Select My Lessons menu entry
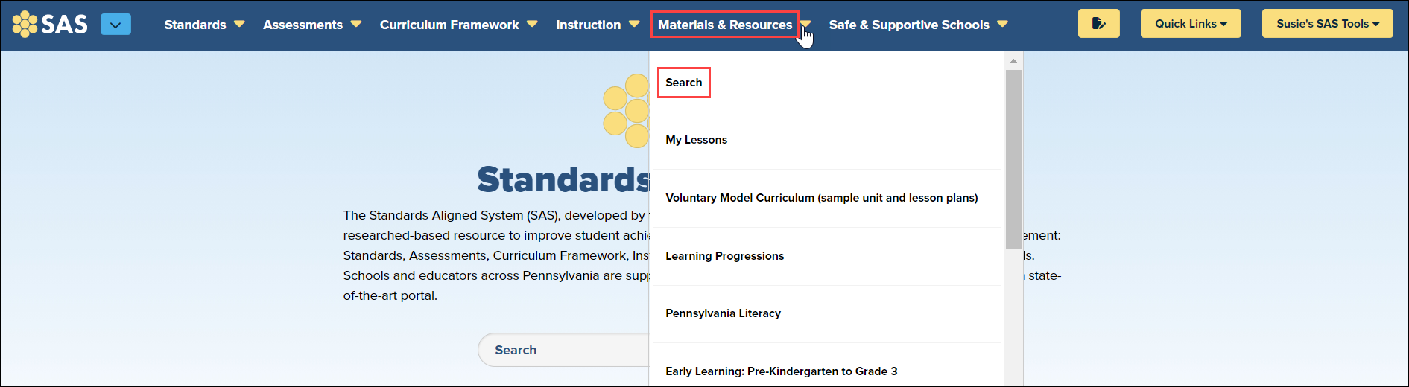1409x387 pixels. click(x=696, y=140)
